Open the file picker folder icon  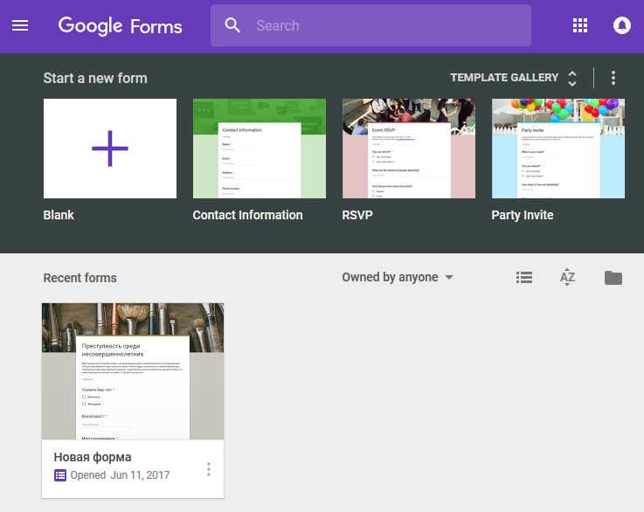coord(613,278)
